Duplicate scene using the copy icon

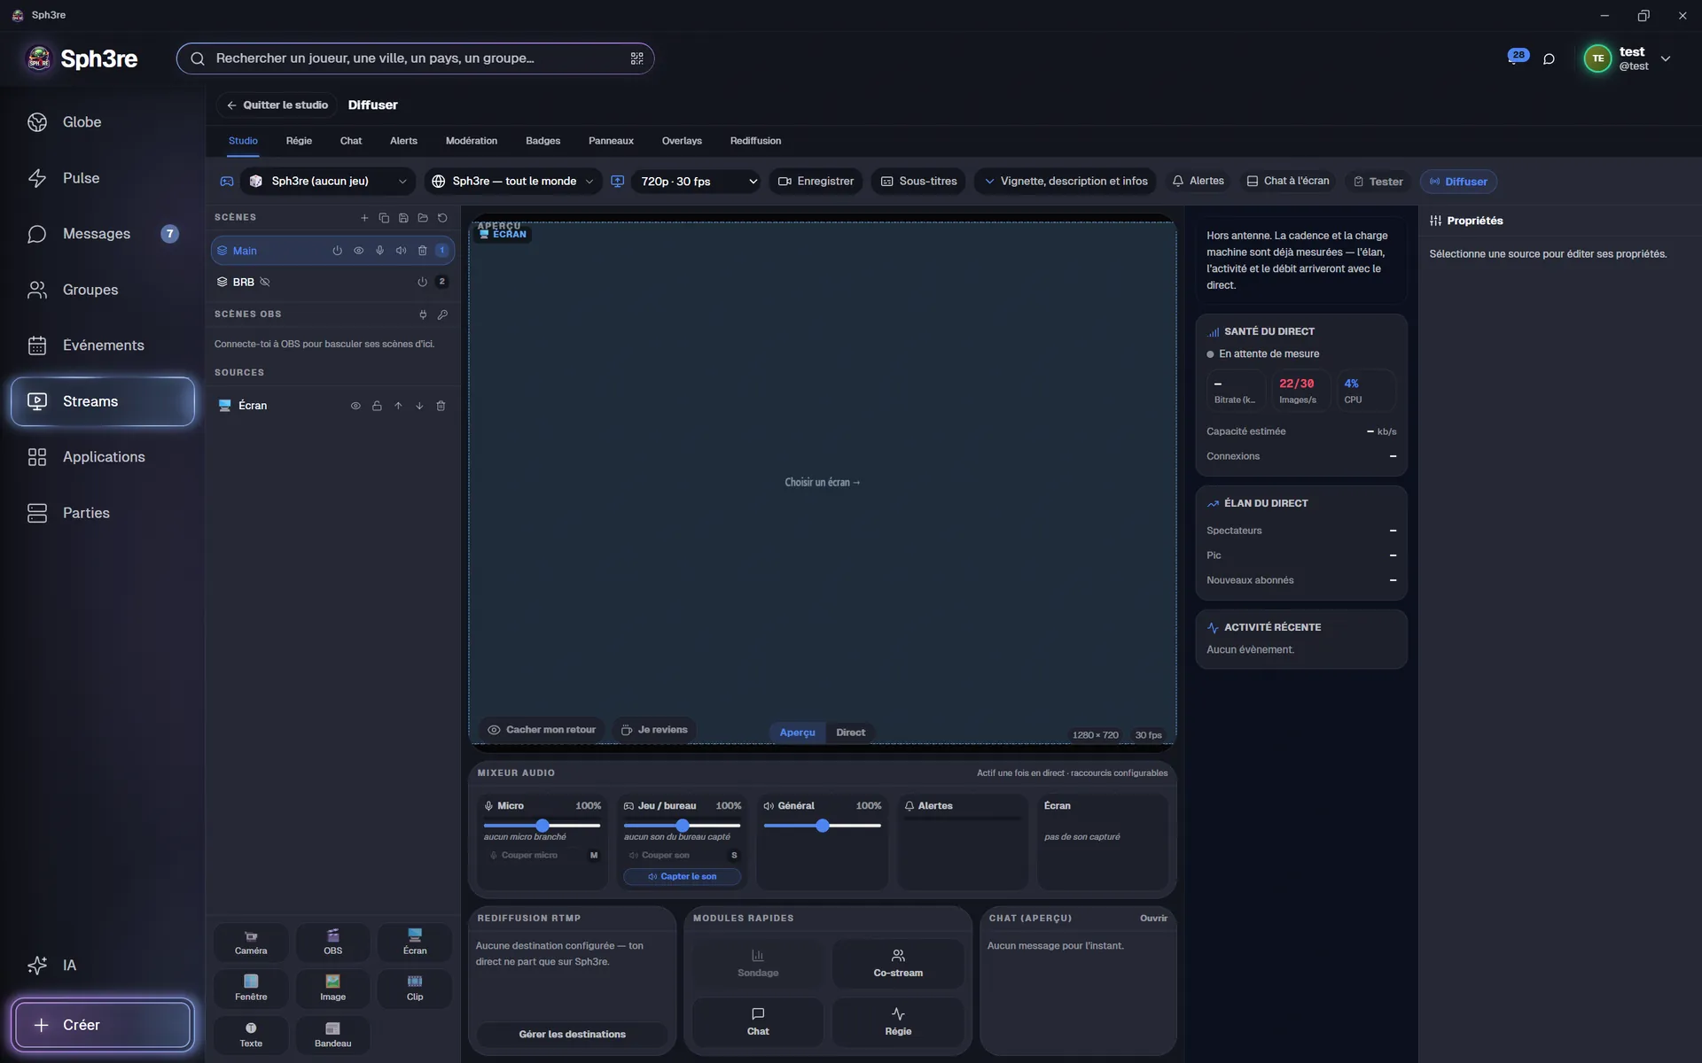(x=384, y=218)
